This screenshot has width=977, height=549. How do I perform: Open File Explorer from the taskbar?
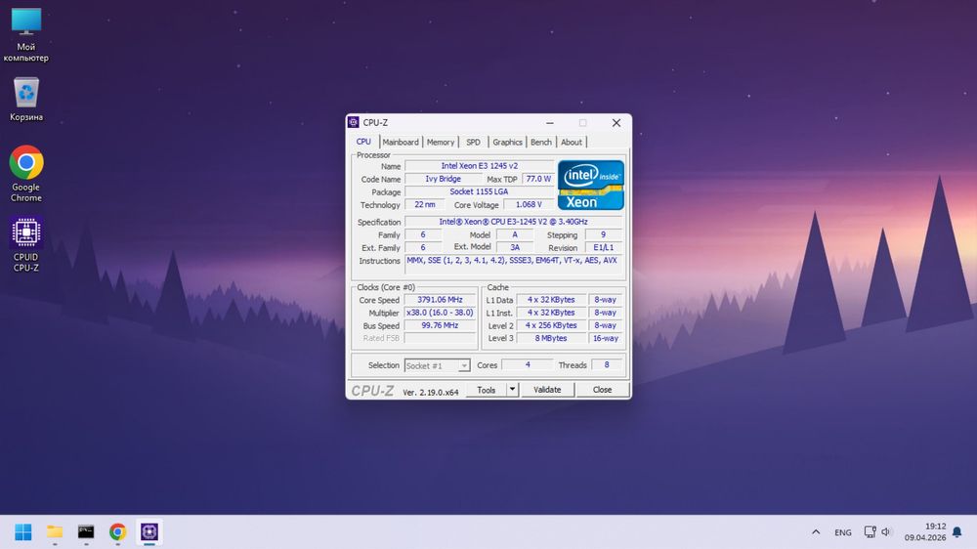tap(55, 531)
